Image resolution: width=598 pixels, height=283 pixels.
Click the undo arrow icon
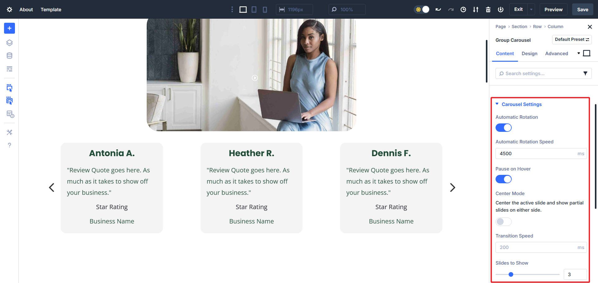tap(438, 10)
